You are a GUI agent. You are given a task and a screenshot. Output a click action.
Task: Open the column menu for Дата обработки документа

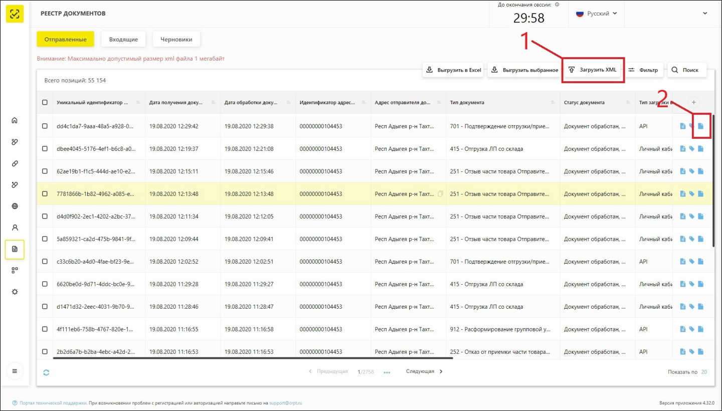point(289,102)
